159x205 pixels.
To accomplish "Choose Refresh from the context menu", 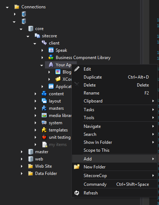I will [114, 193].
